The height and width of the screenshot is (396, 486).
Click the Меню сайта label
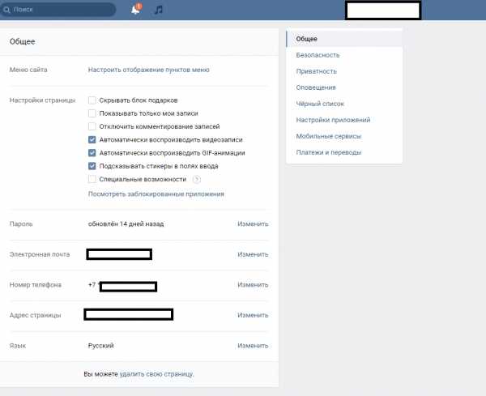click(x=28, y=70)
